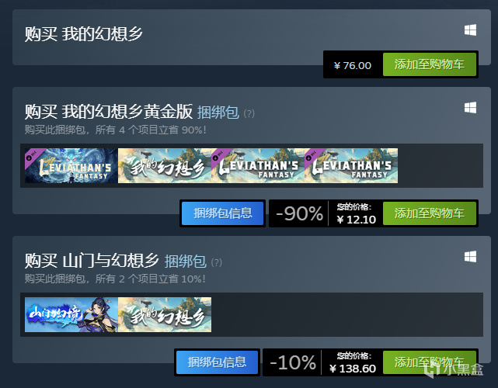Open 捆绑包信息 for the 黄金版 bundle
The image size is (498, 388).
click(x=223, y=213)
